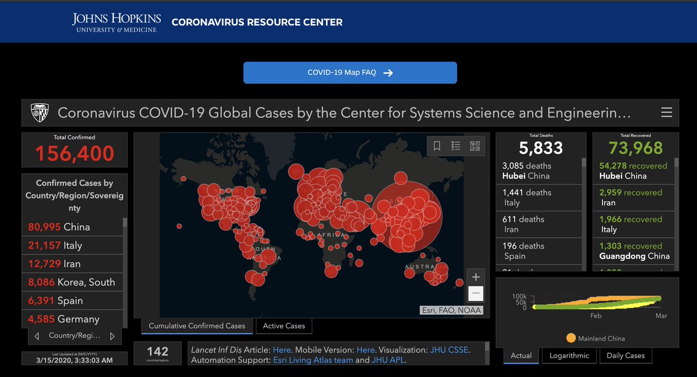Click 1,303 recovered Guangdong China entry
The height and width of the screenshot is (377, 697).
click(x=634, y=251)
